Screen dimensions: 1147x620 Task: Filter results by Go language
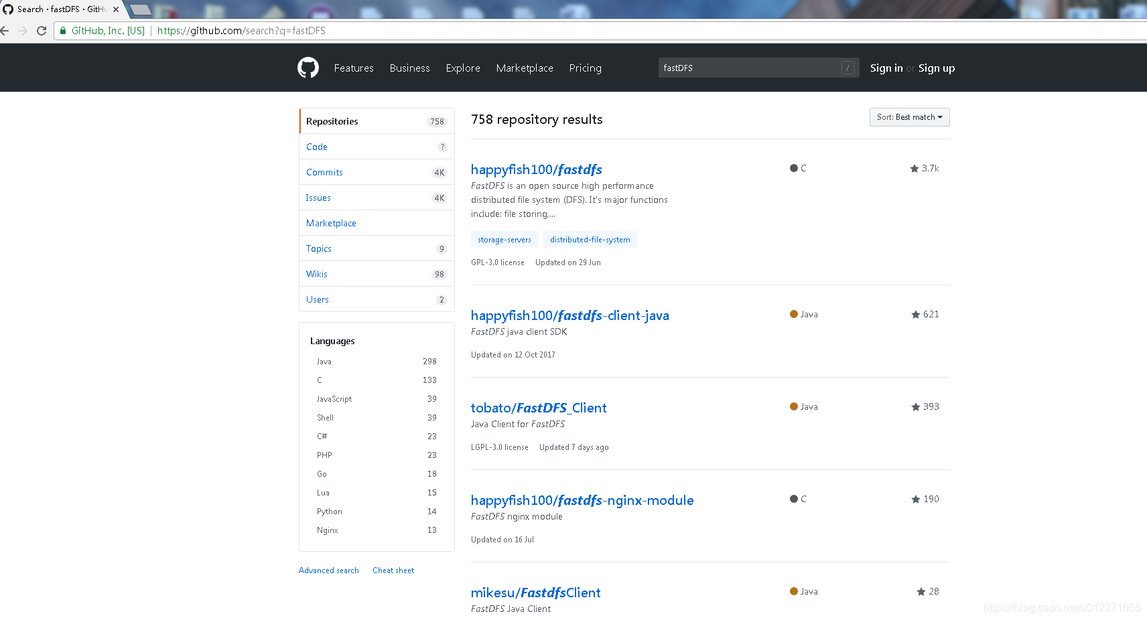pyautogui.click(x=377, y=474)
